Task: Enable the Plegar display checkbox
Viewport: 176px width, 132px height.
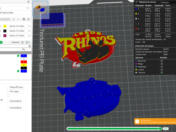Action: (x=162, y=64)
